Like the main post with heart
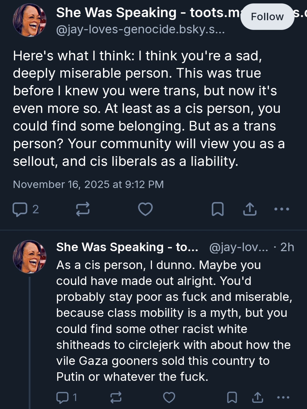 coord(145,209)
